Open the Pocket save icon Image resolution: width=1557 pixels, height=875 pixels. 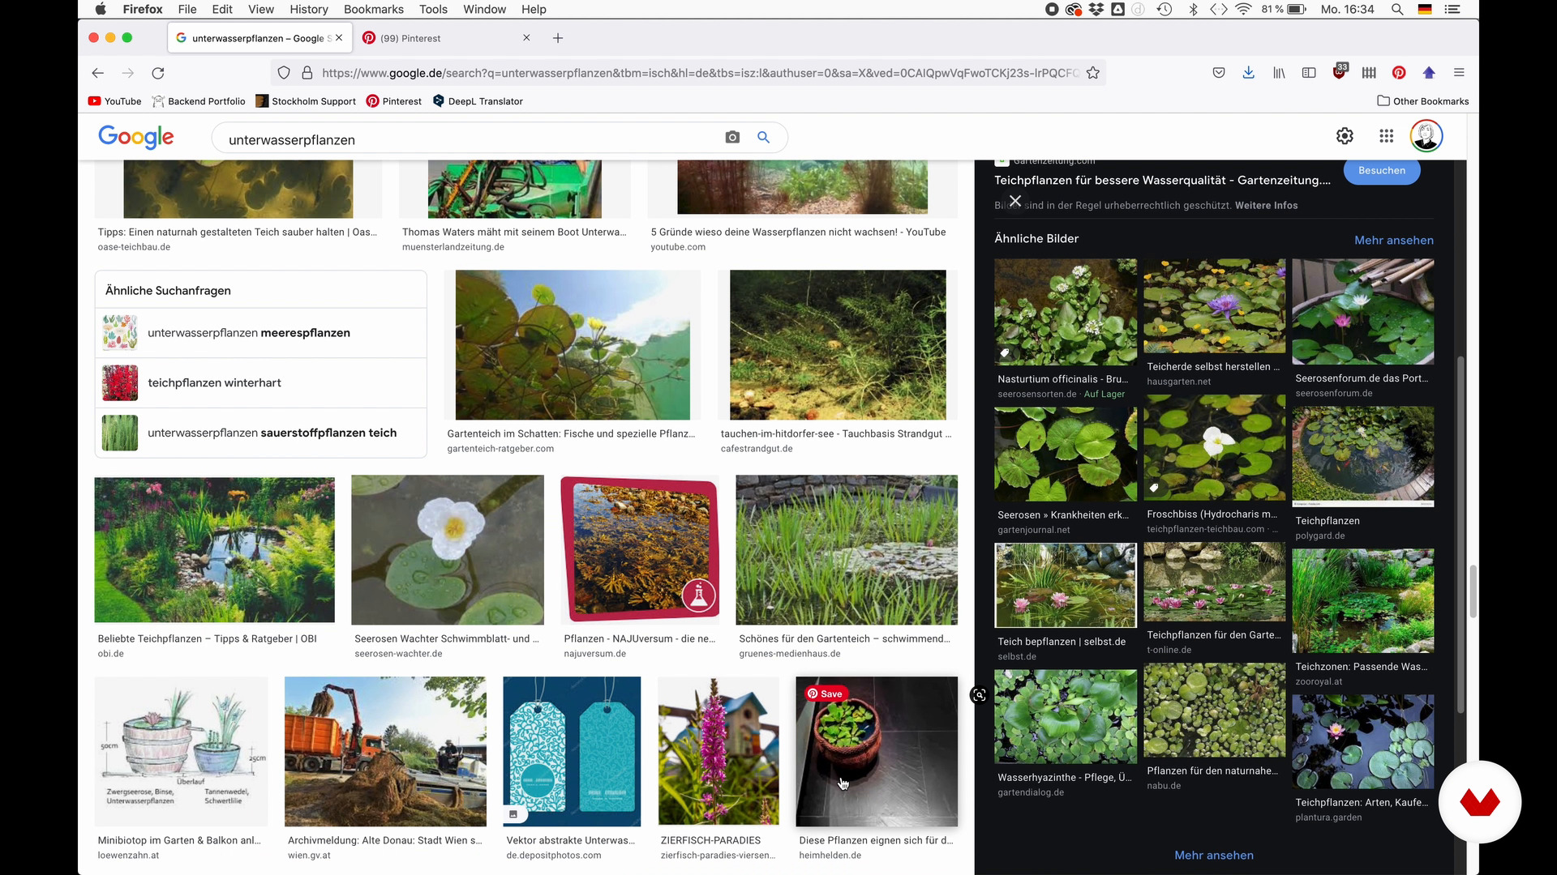[1219, 73]
